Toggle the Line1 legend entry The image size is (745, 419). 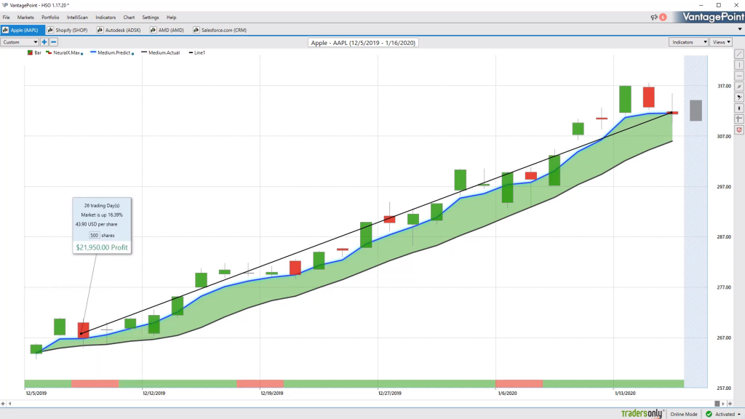click(196, 52)
